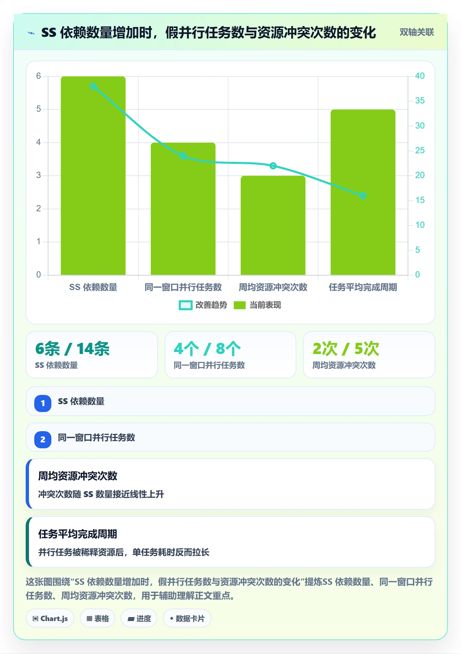Click the 表格 tag chip

pos(97,618)
